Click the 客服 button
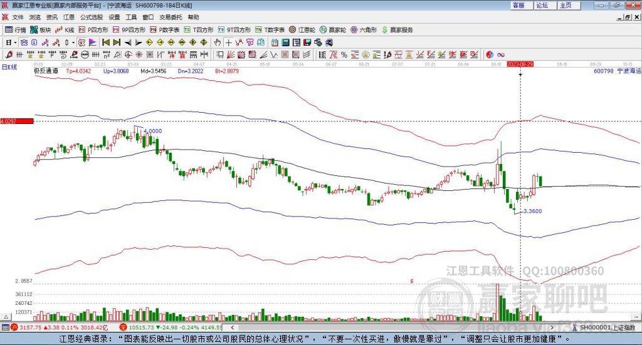The height and width of the screenshot is (345, 642). pyautogui.click(x=521, y=5)
